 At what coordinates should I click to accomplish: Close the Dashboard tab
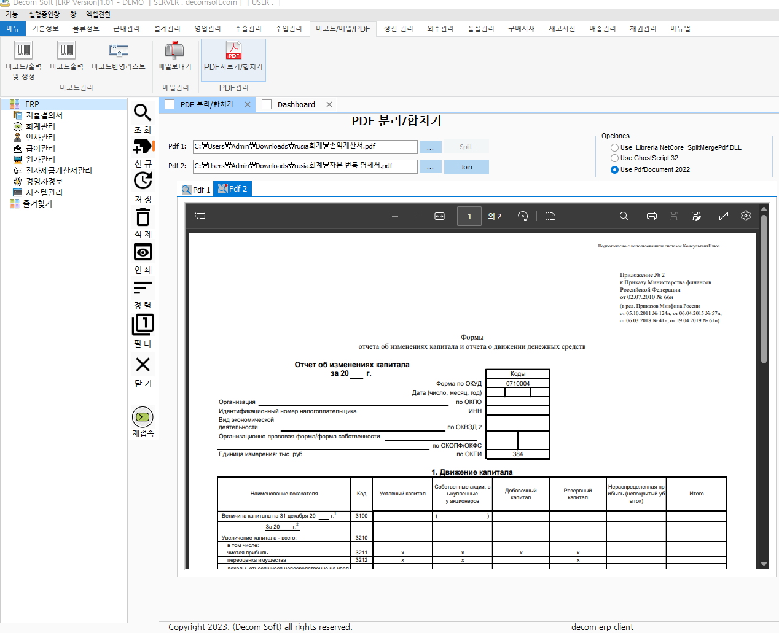(329, 104)
